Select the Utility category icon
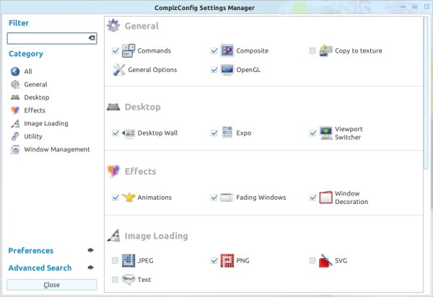Image resolution: width=433 pixels, height=297 pixels. [15, 136]
